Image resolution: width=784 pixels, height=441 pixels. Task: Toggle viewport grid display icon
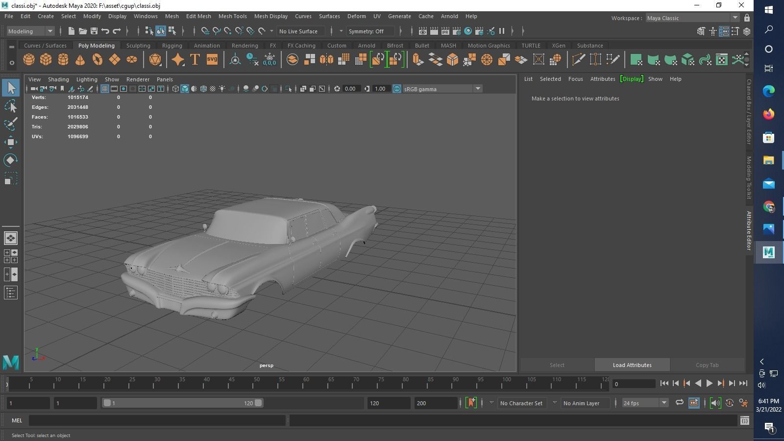[x=104, y=89]
